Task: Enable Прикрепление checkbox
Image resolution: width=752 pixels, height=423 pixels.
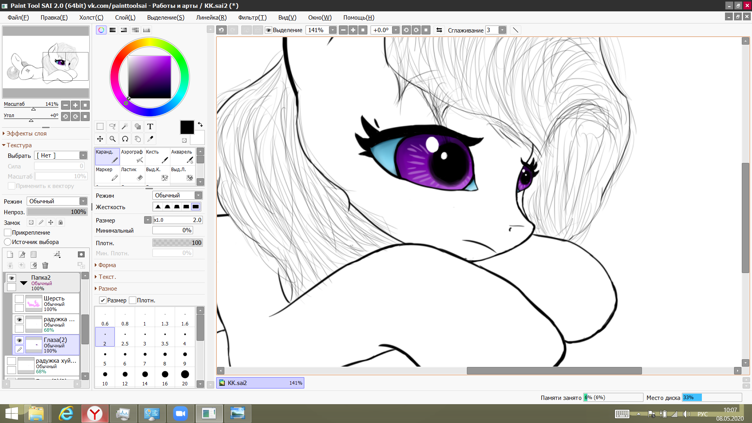Action: click(8, 233)
